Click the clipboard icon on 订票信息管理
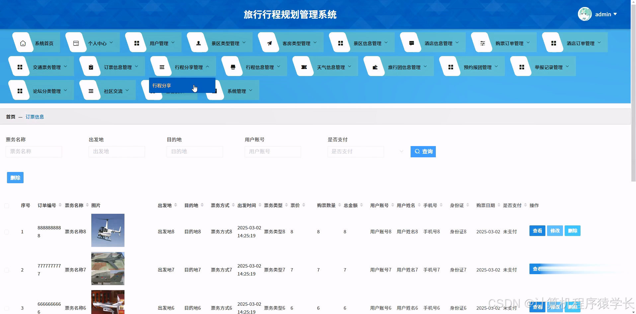636x314 pixels. (x=91, y=66)
